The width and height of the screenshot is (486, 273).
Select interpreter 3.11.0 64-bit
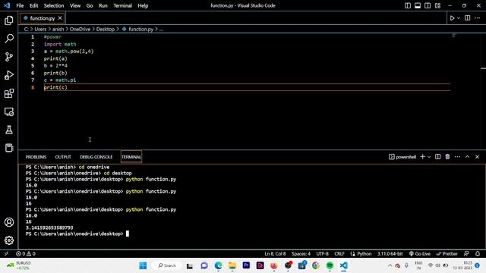coord(390,253)
